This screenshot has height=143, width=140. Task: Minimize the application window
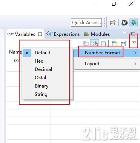[x=97, y=4]
